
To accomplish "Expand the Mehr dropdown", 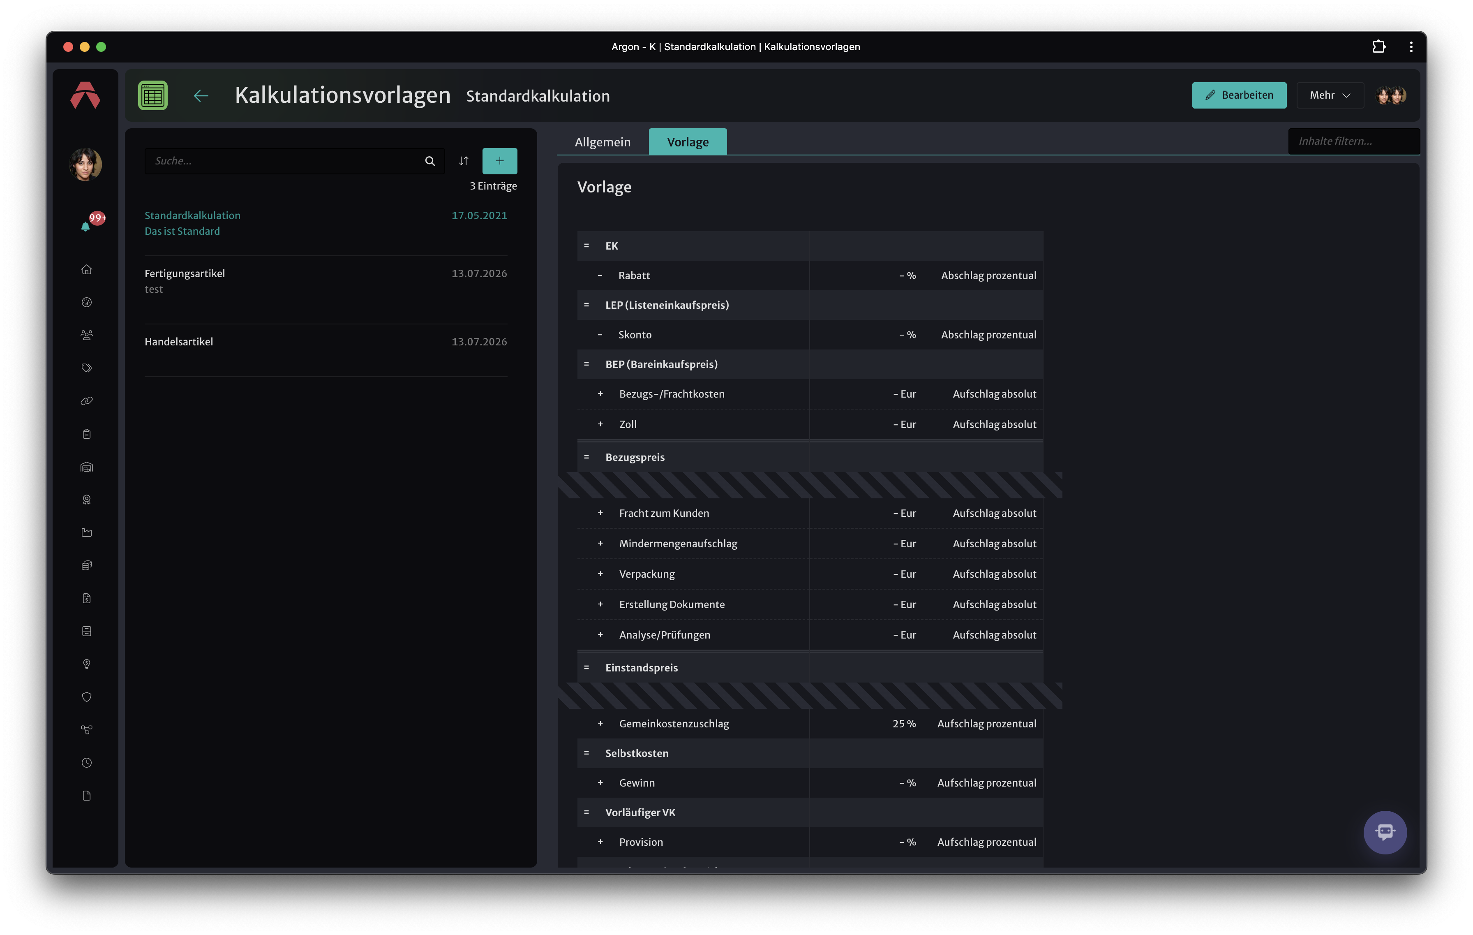I will [x=1330, y=95].
